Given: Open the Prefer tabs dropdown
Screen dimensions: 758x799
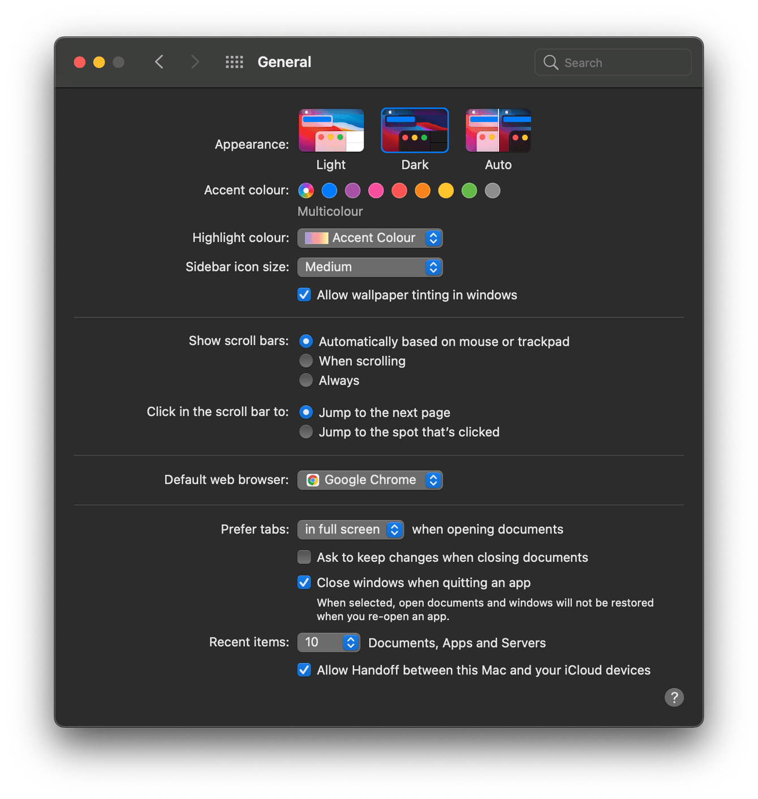Looking at the screenshot, I should pyautogui.click(x=350, y=529).
